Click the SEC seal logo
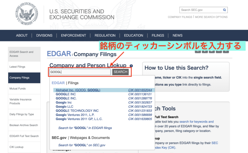The image size is (248, 153). click(27, 14)
